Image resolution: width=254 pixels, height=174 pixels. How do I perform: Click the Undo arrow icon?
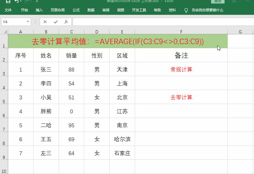coord(17,1)
